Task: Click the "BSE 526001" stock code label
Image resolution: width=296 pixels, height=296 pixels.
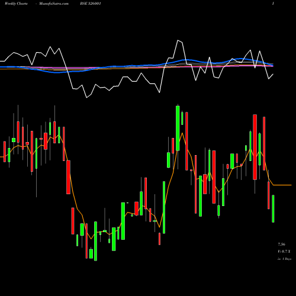Action: 91,4
